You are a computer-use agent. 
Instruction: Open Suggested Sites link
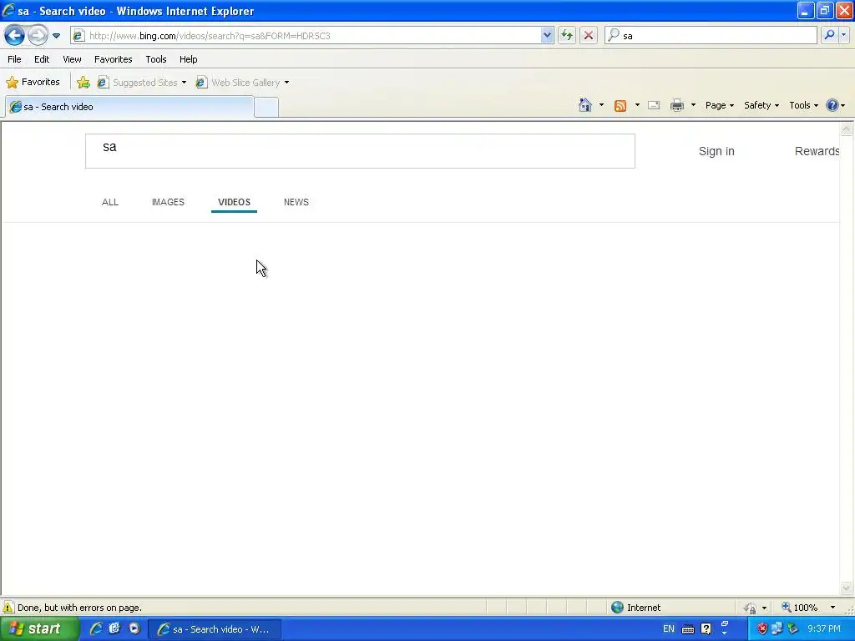[x=139, y=83]
